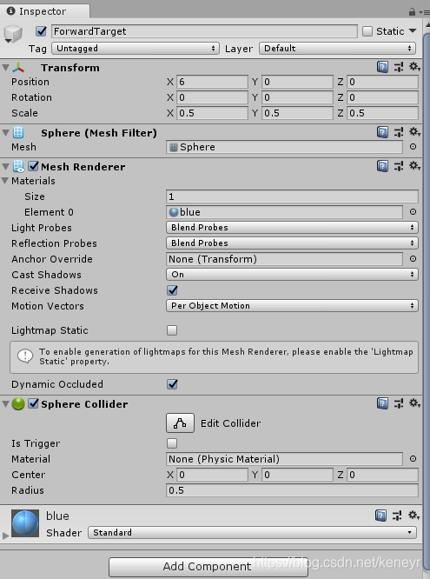This screenshot has height=579, width=430.
Task: Enable the Static checkbox
Action: tap(367, 31)
